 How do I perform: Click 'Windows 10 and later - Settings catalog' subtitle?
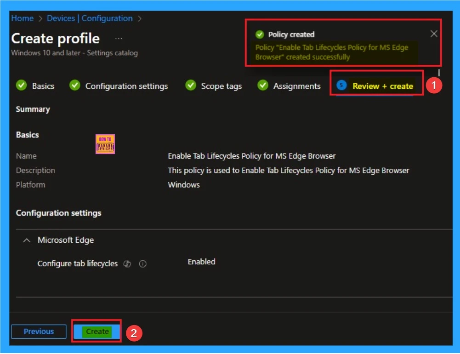(x=74, y=53)
